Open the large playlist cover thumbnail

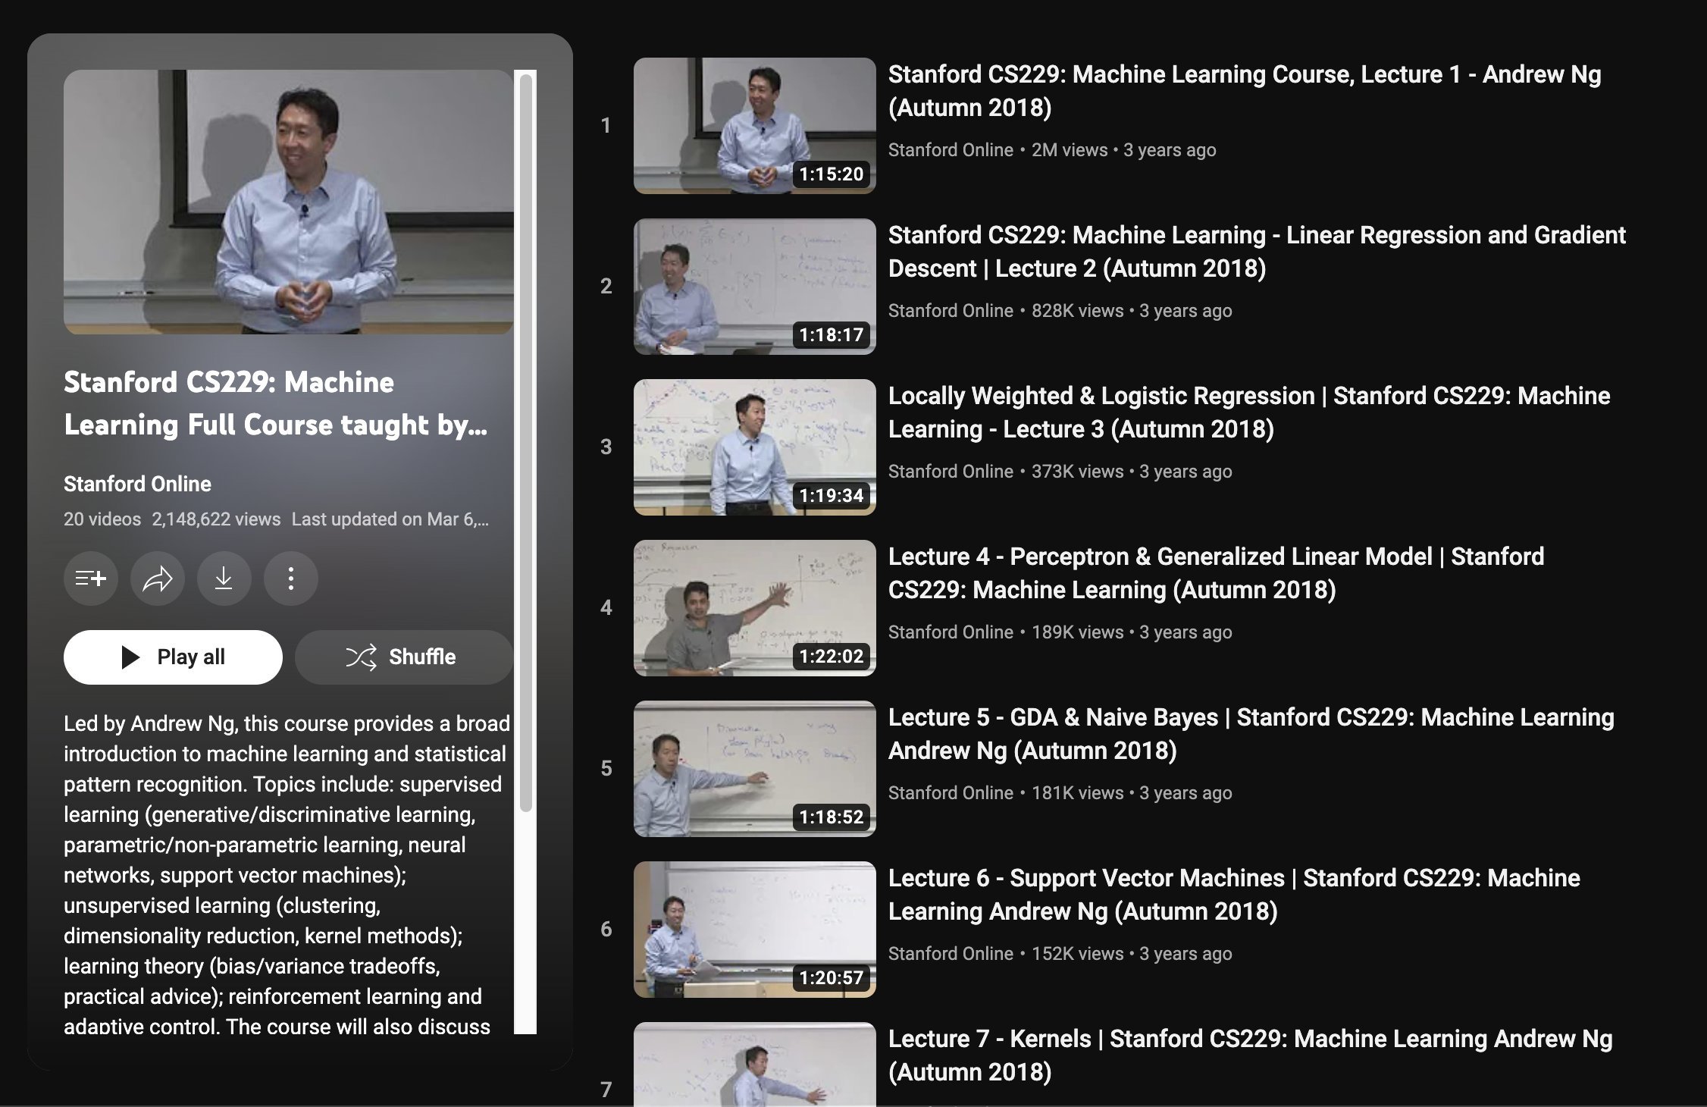(289, 202)
